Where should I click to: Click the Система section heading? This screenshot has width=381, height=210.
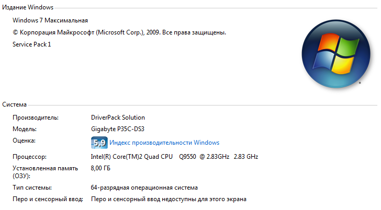[x=14, y=104]
